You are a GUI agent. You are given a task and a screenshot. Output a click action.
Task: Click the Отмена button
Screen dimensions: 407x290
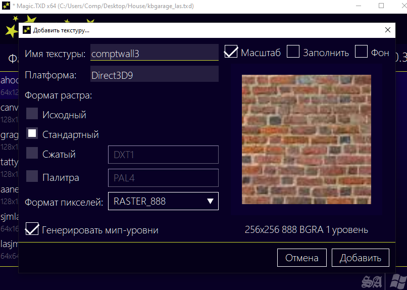[x=301, y=258]
